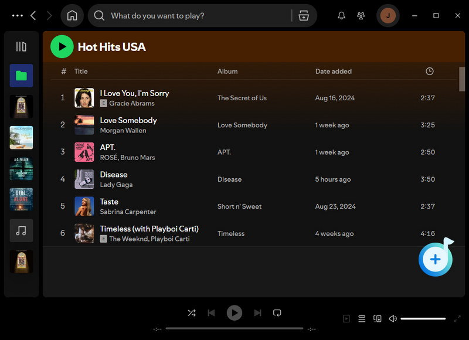Viewport: 469px width, 340px height.
Task: Open the Friend Activity icon
Action: tap(361, 16)
